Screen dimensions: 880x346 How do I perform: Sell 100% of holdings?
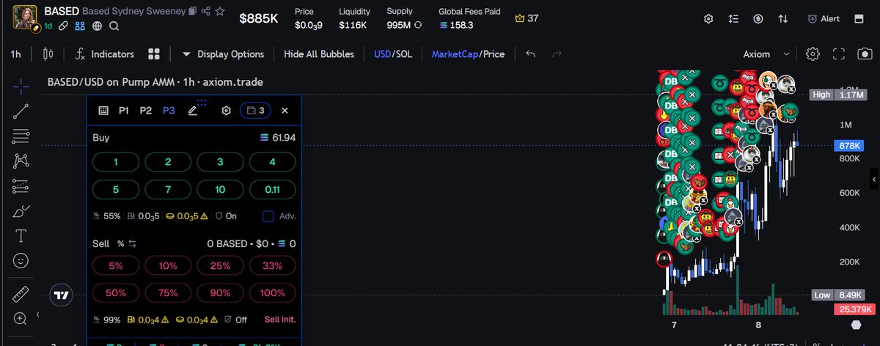tap(272, 292)
